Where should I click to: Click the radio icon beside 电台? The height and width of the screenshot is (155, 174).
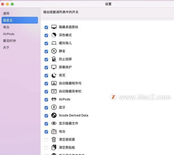(54, 131)
